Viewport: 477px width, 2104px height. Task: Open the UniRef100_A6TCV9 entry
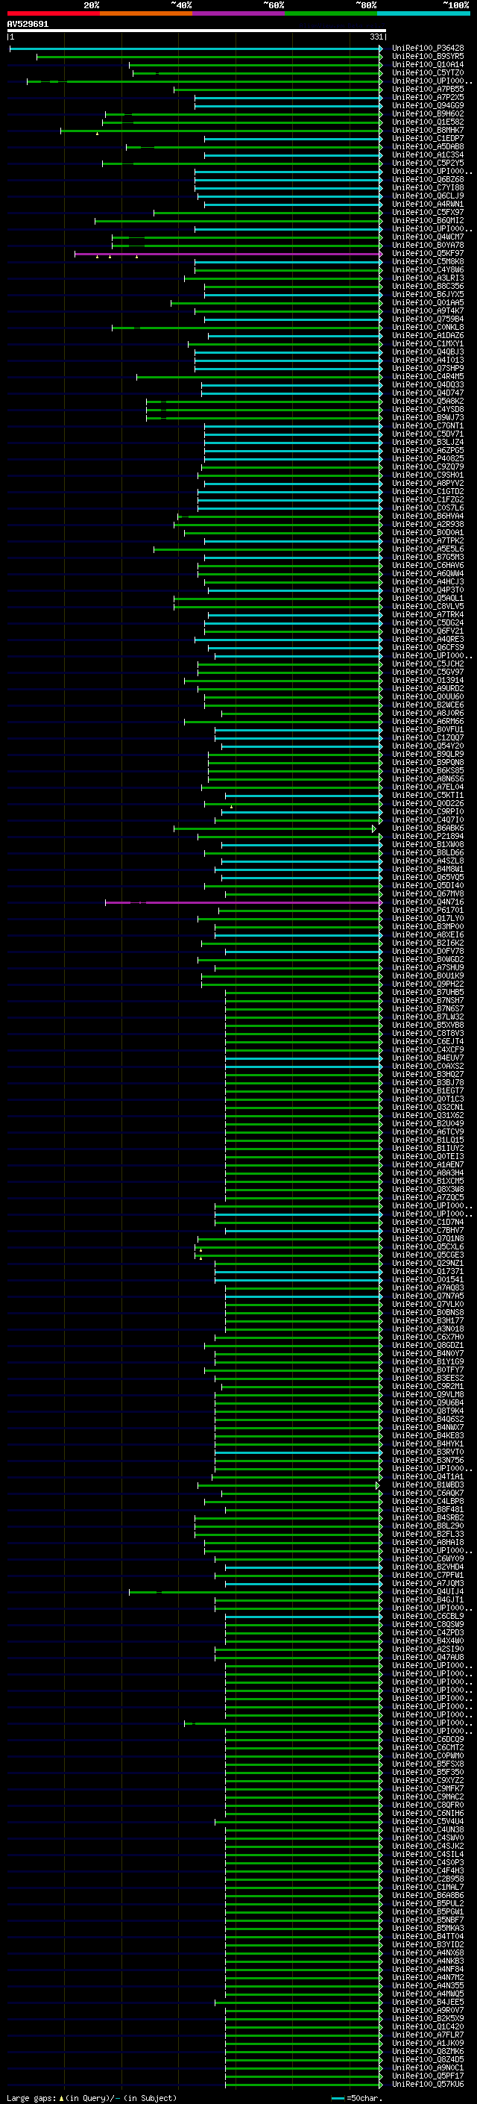[427, 1132]
